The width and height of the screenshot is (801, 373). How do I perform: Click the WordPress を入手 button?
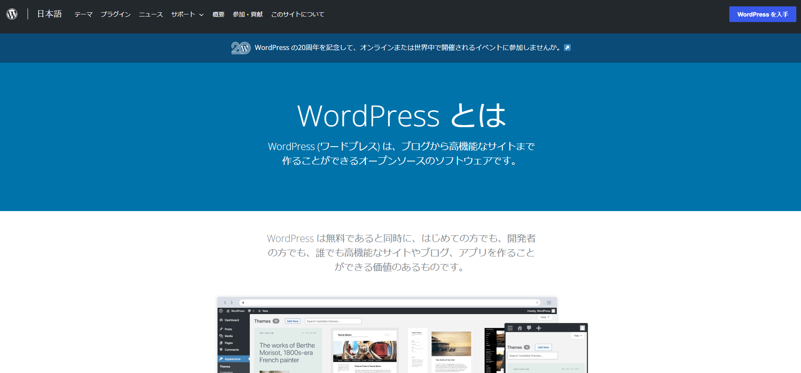coord(762,14)
